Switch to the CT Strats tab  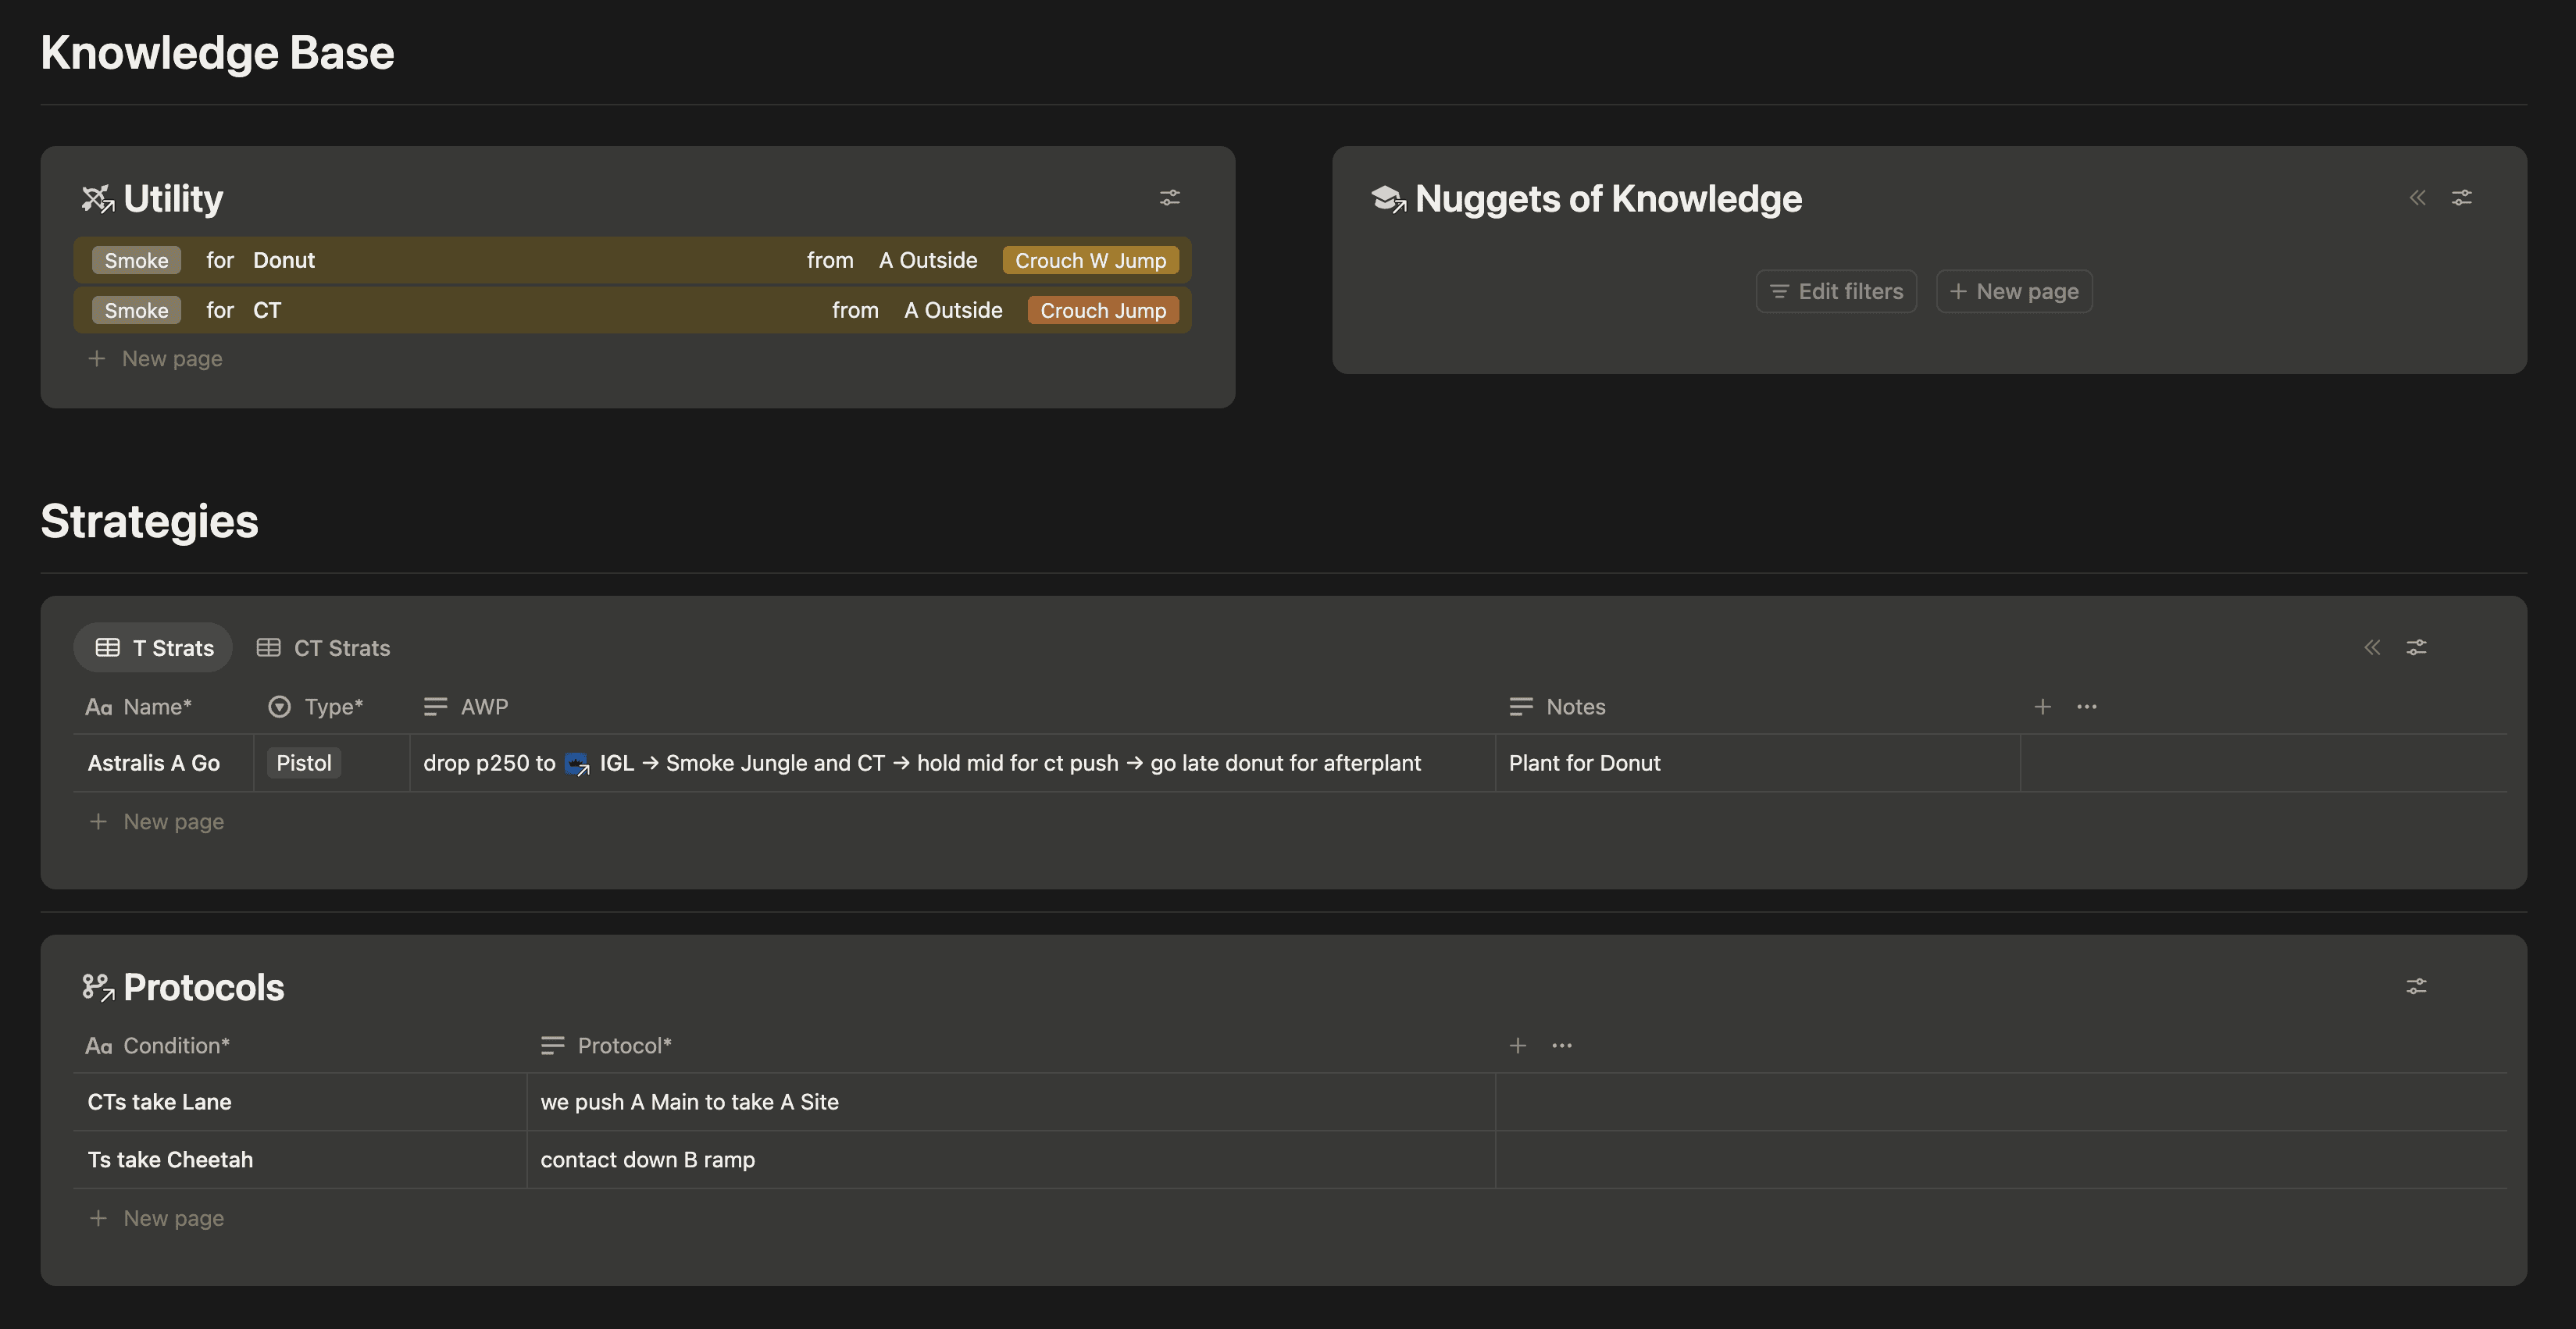pos(323,648)
